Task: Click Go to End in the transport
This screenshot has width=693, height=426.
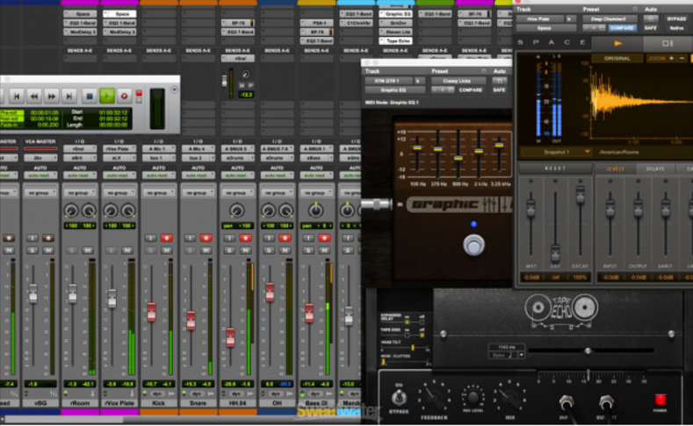Action: click(69, 96)
